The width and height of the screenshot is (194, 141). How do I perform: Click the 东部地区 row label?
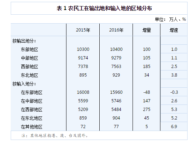[29, 49]
